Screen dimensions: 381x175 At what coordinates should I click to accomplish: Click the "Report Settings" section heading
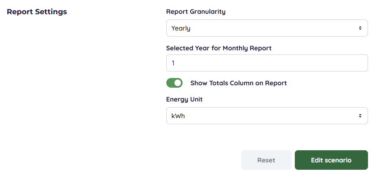click(37, 12)
